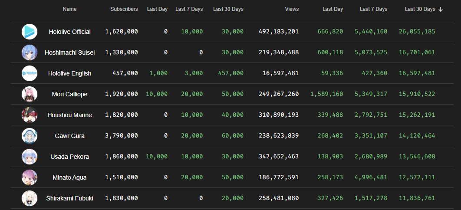This screenshot has width=461, height=210.
Task: Open the Usada Pekora name link
Action: 69,157
